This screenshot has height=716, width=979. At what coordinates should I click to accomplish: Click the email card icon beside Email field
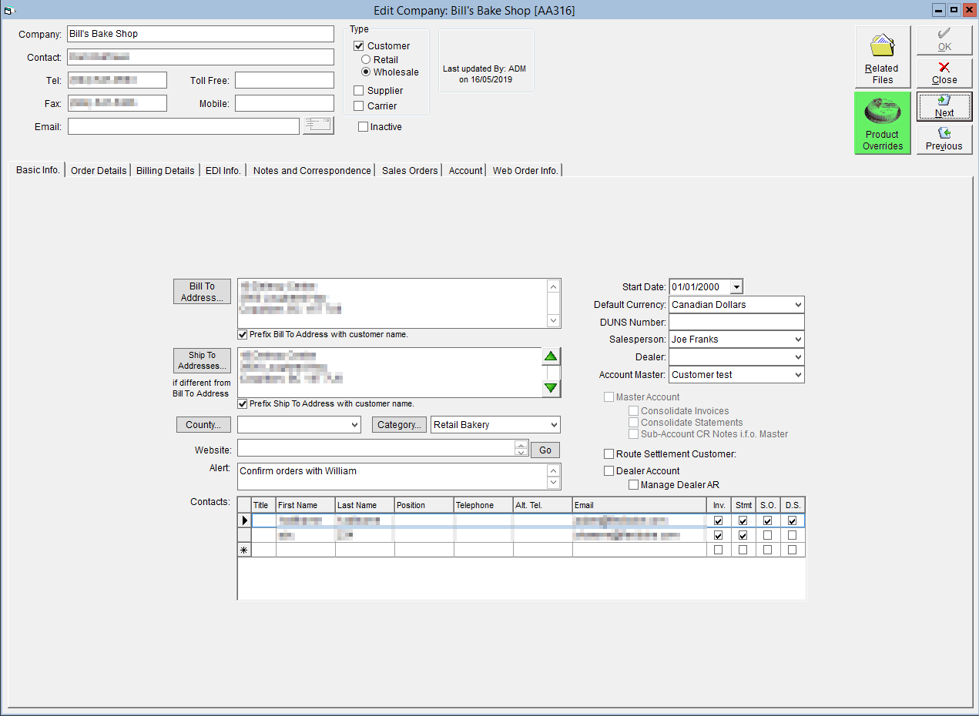[x=318, y=125]
